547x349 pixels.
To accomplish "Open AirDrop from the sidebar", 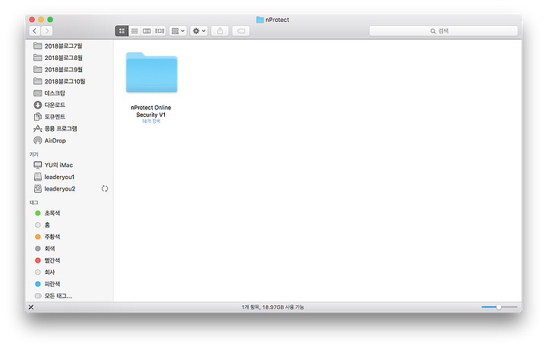I will click(70, 140).
